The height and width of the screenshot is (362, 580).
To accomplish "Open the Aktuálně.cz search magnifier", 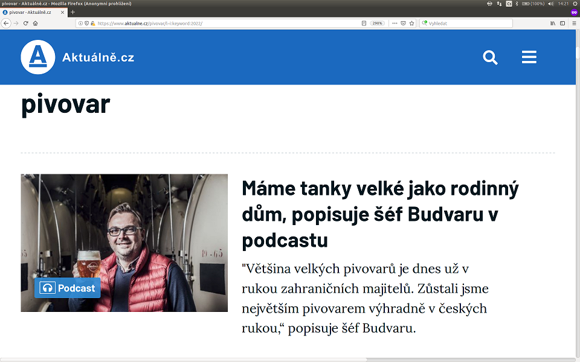I will click(490, 57).
